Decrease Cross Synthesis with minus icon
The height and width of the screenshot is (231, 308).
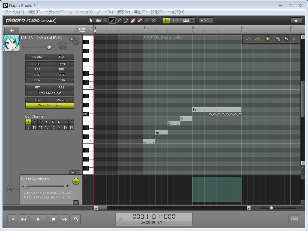pos(23,186)
